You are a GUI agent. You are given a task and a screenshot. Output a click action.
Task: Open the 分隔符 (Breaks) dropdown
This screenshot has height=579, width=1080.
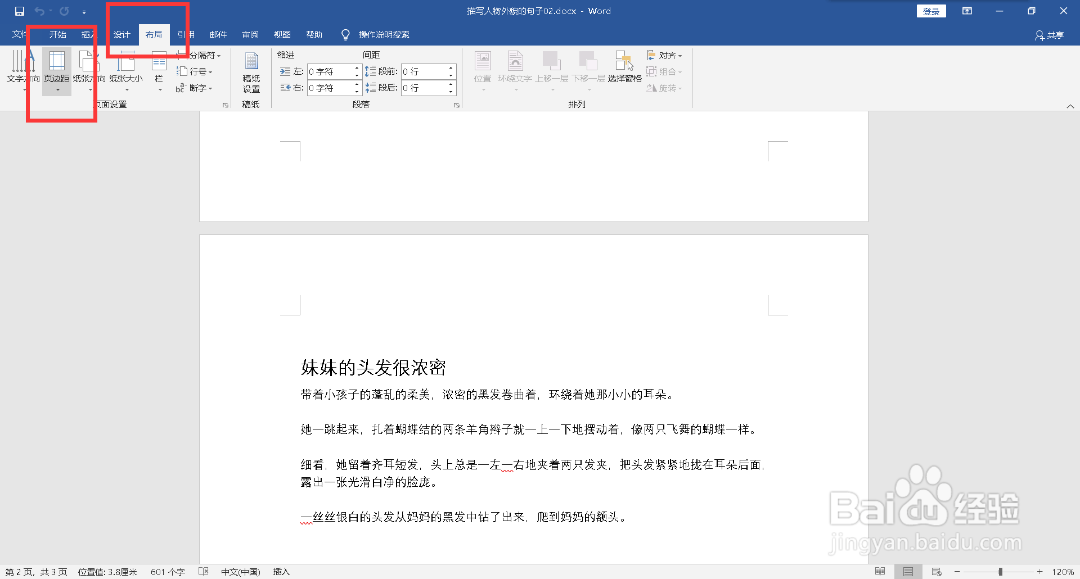203,55
